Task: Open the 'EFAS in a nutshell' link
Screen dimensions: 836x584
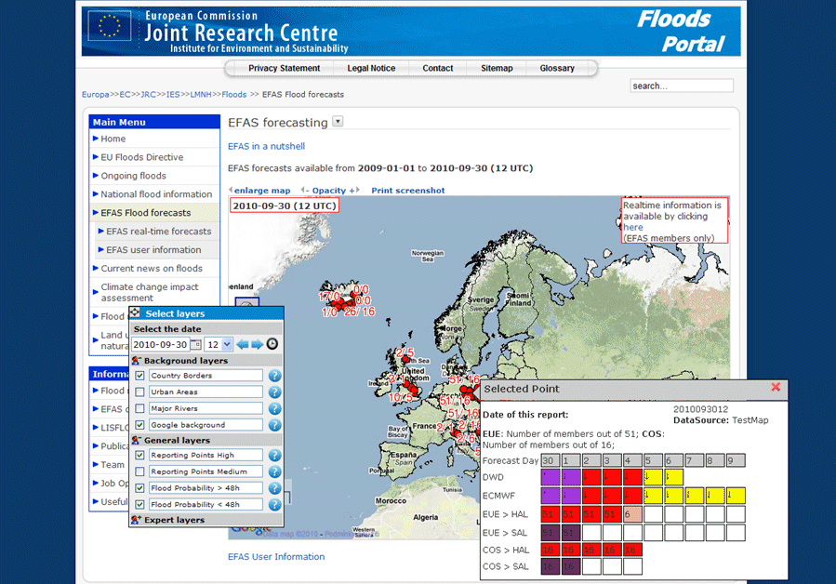Action: click(266, 146)
